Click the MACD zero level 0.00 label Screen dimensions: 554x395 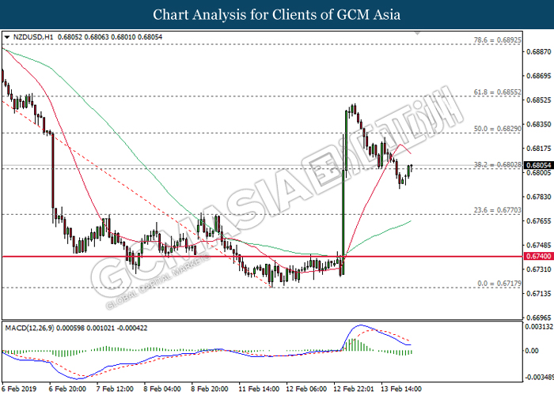(x=532, y=351)
